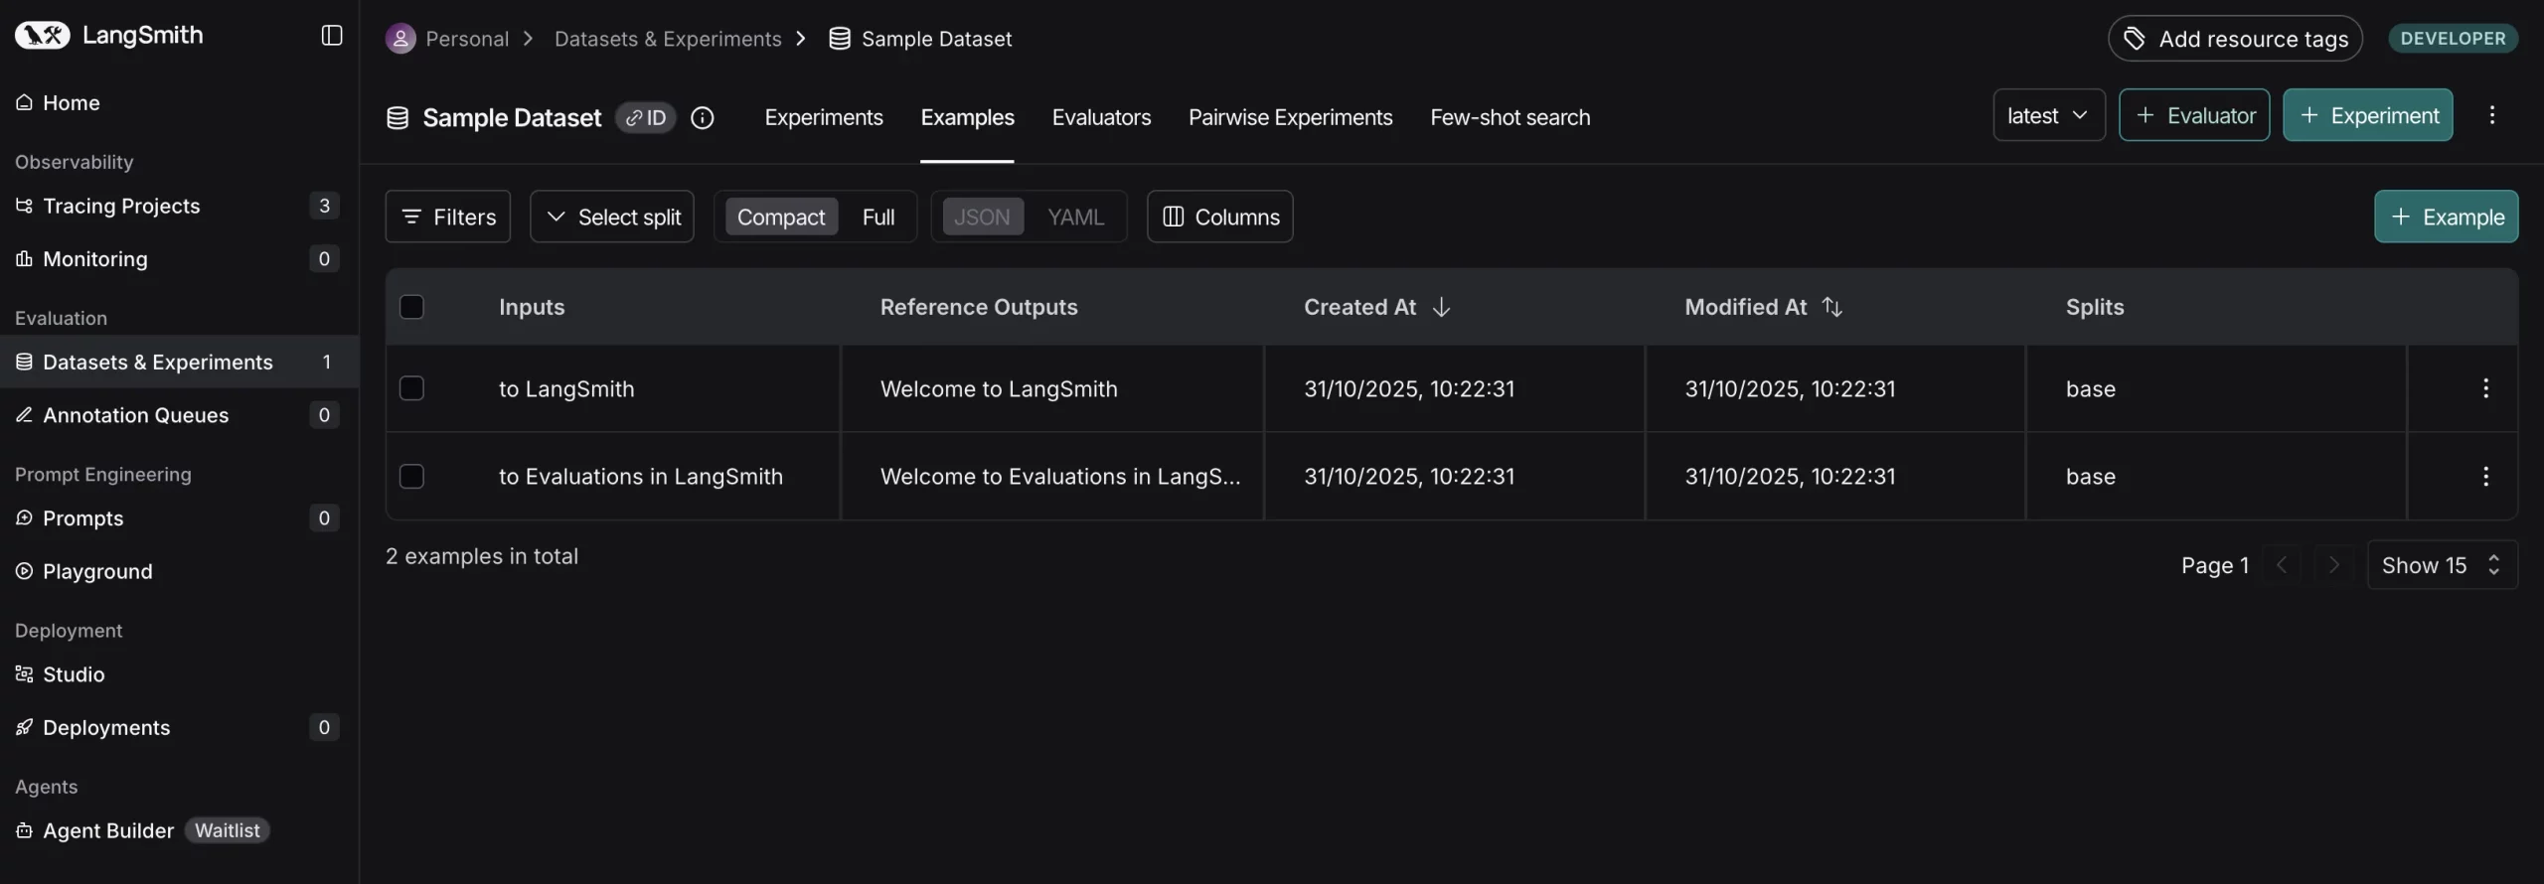Viewport: 2544px width, 884px height.
Task: Open row menu for 'to LangSmith' example
Action: pyautogui.click(x=2485, y=388)
